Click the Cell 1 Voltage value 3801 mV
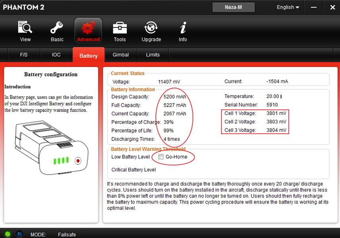Viewport: 340px width, 238px height. coord(276,113)
